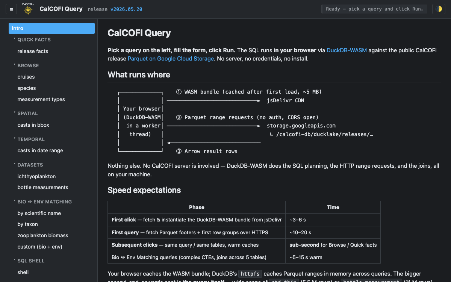451x282 pixels.
Task: Click the '~3–6 s' table cell
Action: coord(333,220)
